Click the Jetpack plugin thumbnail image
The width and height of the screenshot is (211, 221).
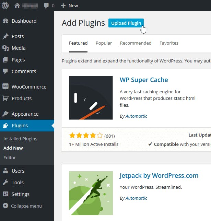(91, 193)
